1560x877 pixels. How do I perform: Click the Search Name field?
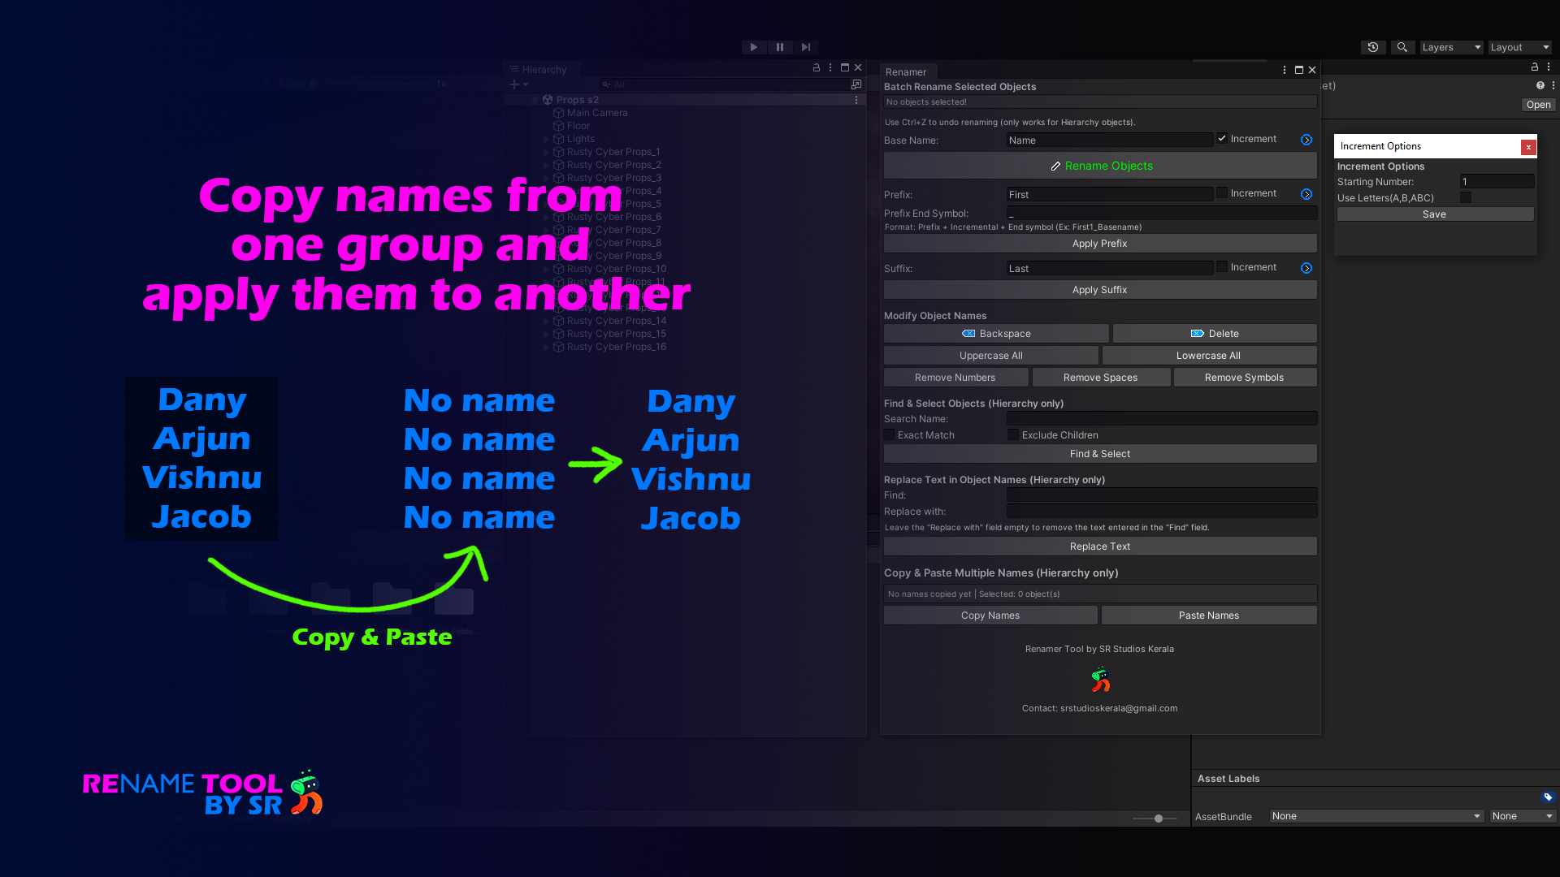point(1162,419)
